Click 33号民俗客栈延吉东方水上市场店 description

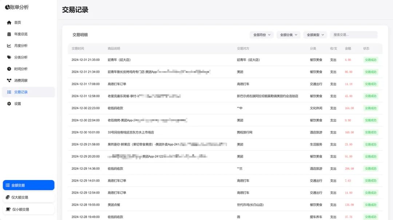pyautogui.click(x=131, y=132)
